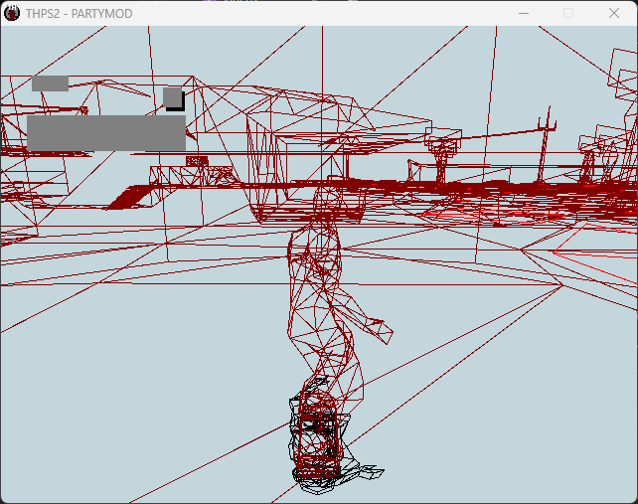Click the tall wireframe pole with forked top

tap(545, 143)
